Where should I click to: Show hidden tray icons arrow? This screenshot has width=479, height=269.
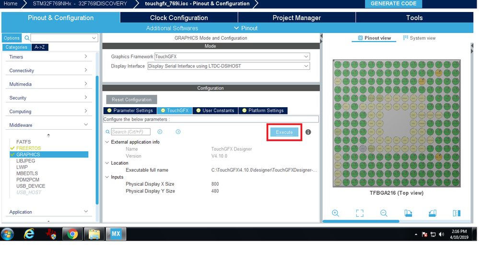point(416,234)
